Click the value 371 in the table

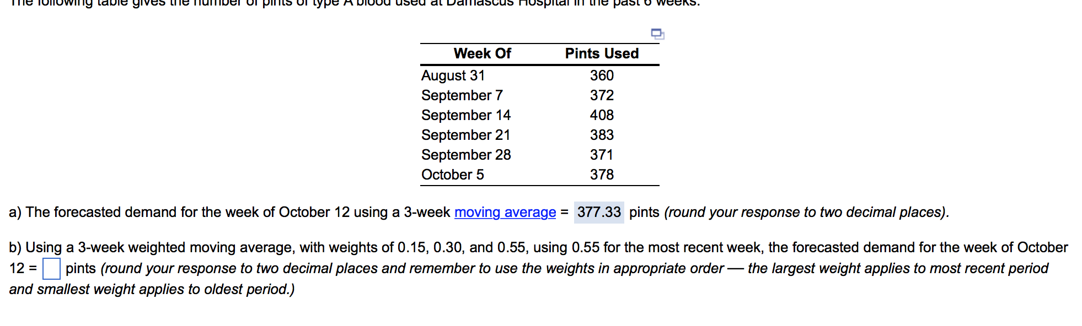tap(601, 155)
